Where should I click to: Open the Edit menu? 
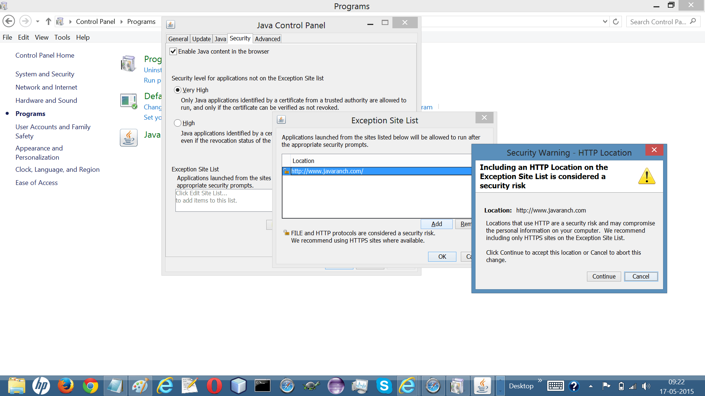[24, 37]
